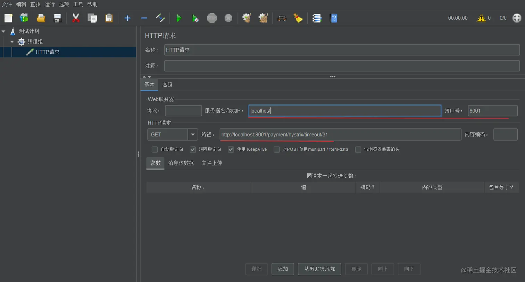Save the test plan with the floppy disk icon

(58, 18)
